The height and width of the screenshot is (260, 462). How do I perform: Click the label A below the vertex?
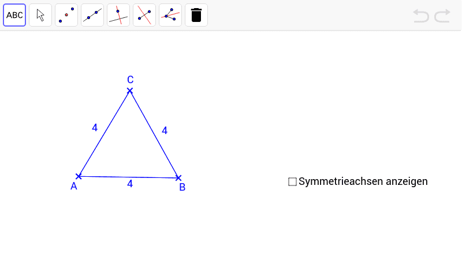pos(74,186)
